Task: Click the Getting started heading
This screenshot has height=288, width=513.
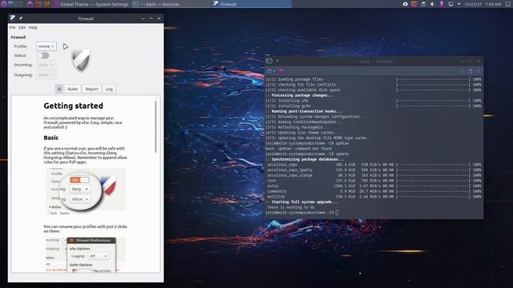Action: click(73, 106)
